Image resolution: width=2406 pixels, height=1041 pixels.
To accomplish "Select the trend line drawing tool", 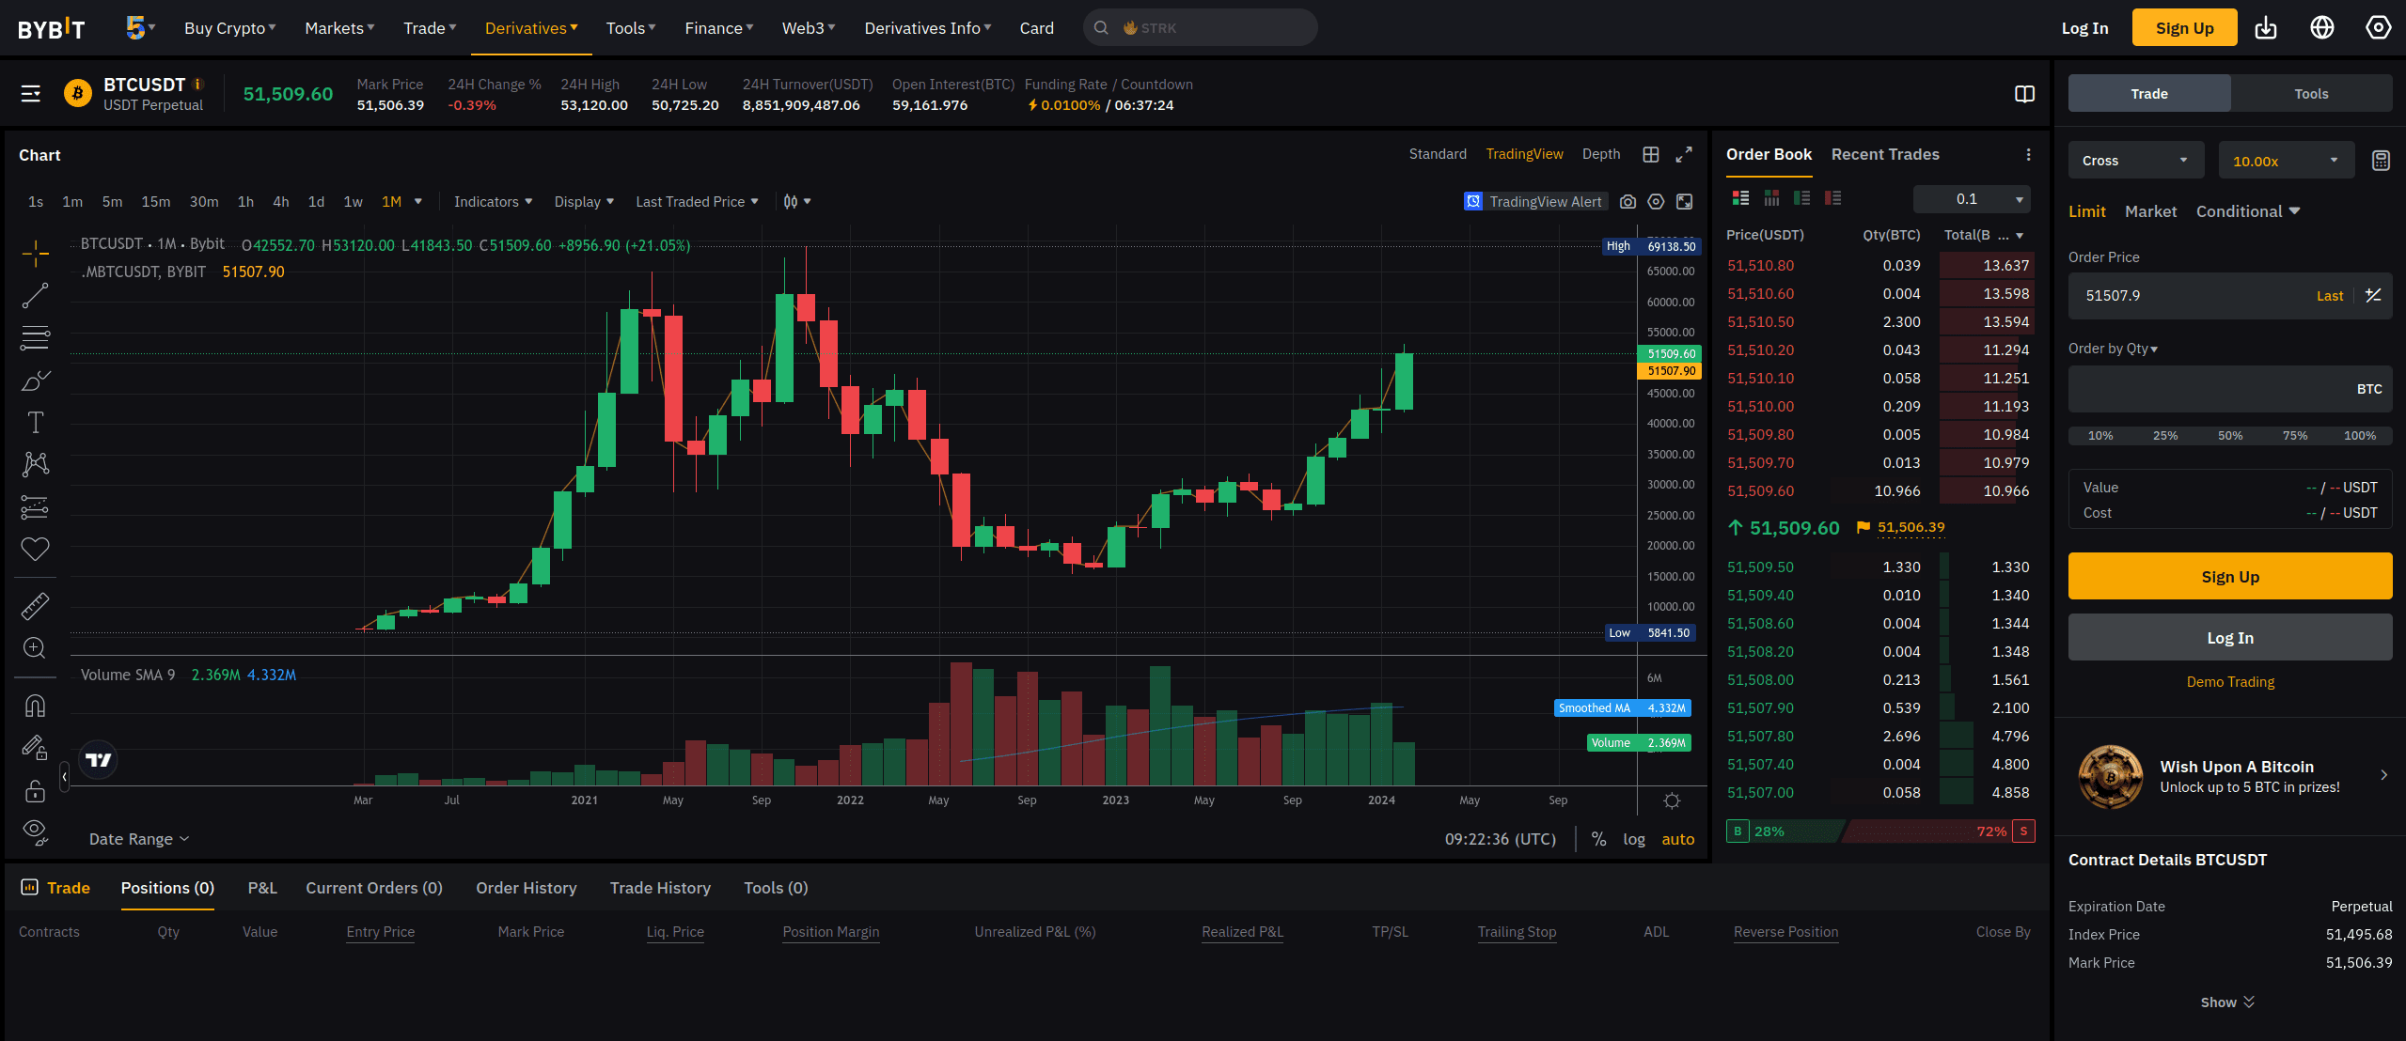I will [x=34, y=295].
